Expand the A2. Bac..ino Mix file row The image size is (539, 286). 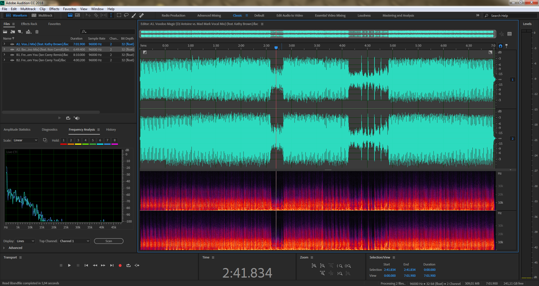(4, 49)
